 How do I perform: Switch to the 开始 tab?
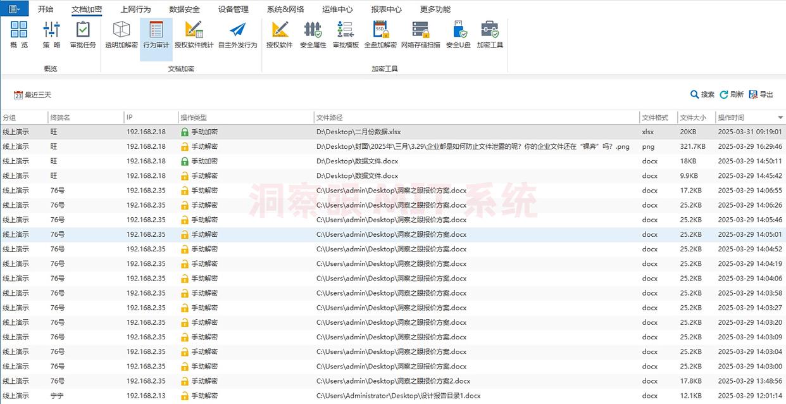pos(46,9)
